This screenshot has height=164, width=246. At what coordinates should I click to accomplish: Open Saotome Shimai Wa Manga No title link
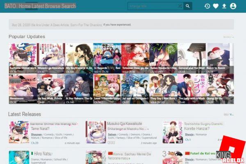[x=53, y=126]
